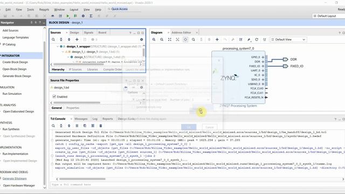
Task: Go back arrow in Source File Properties
Action: 126,87
